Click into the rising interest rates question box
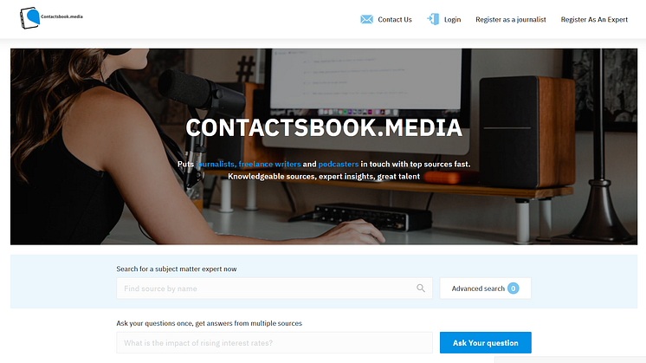 pyautogui.click(x=274, y=343)
